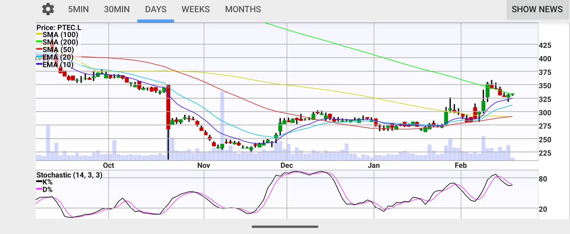Click the EMA (10) legend entry
This screenshot has width=570, height=234.
click(56, 65)
